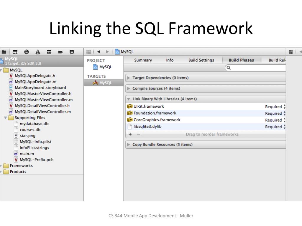
Task: Open the Search navigator magnifier icon
Action: pos(26,52)
